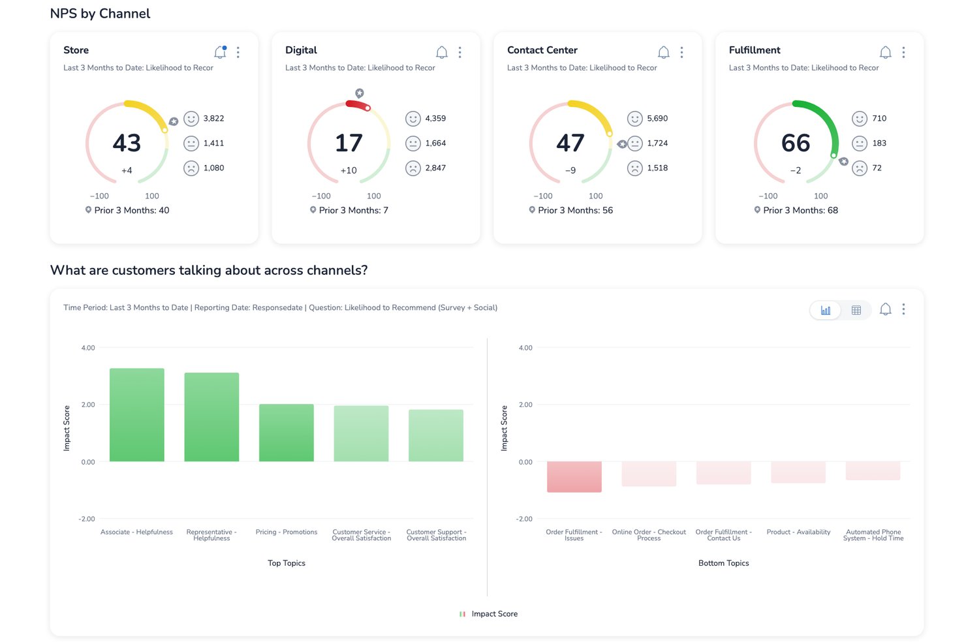This screenshot has width=966, height=644.
Task: Click the Fulfillment NPS gauge score 66
Action: click(796, 143)
